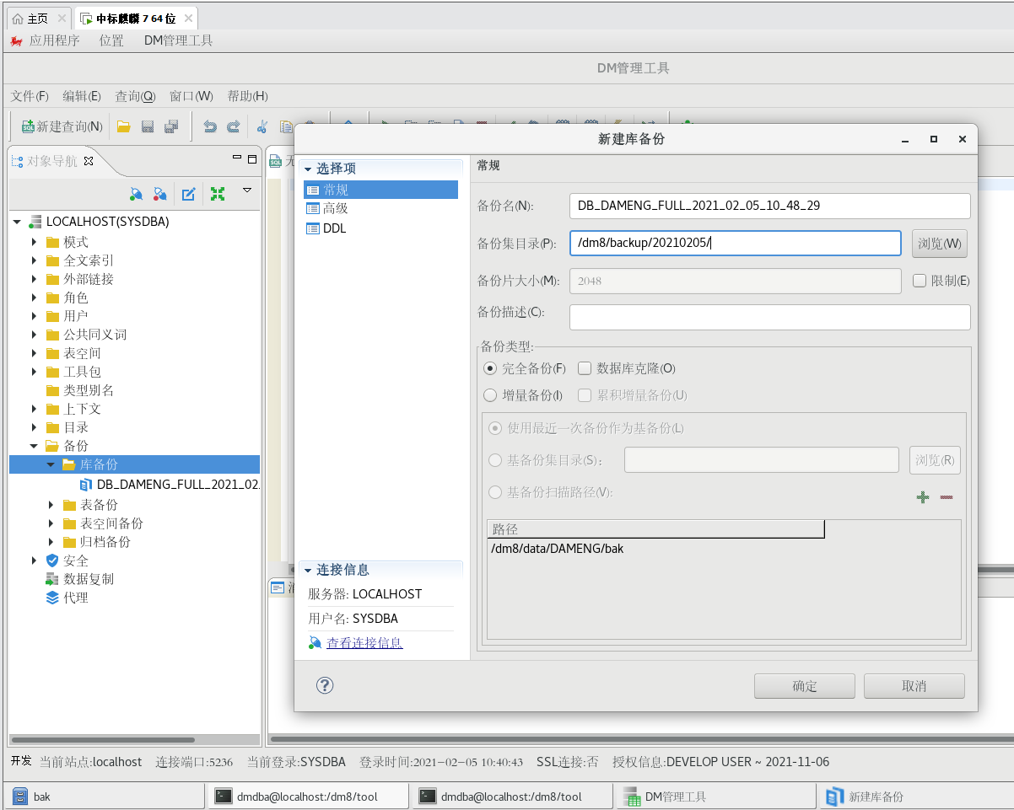Expand the 模式 tree node
Image resolution: width=1014 pixels, height=810 pixels.
pyautogui.click(x=35, y=242)
